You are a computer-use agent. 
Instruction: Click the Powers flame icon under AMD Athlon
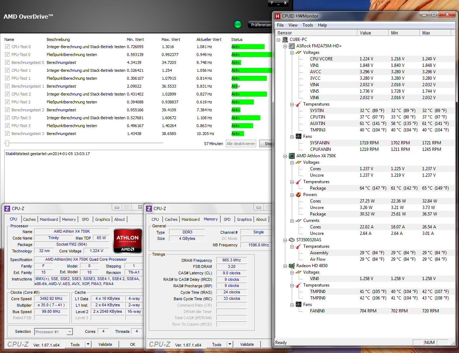point(299,195)
